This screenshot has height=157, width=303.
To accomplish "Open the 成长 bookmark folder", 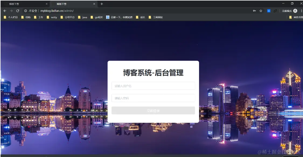I will click(141, 17).
